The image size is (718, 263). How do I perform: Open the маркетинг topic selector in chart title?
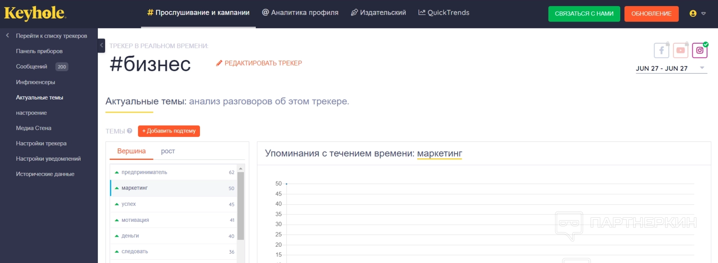tap(439, 154)
